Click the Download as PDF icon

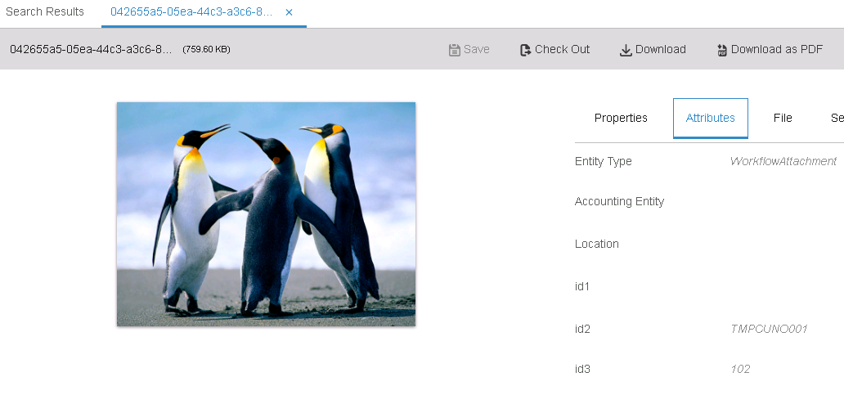722,50
